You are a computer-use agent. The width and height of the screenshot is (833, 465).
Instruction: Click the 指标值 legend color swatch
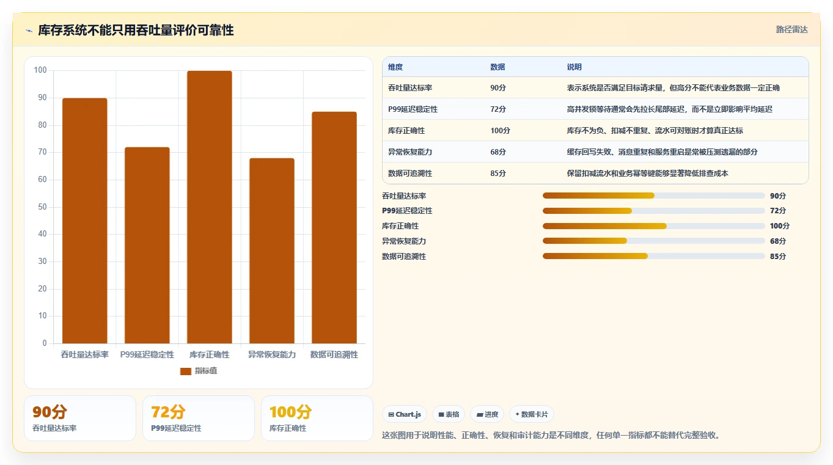(186, 372)
